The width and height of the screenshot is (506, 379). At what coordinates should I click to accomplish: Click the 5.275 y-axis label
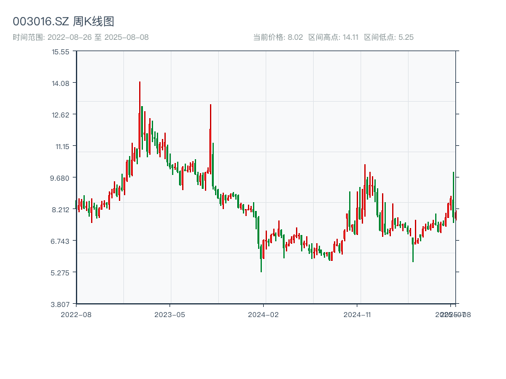coord(60,273)
